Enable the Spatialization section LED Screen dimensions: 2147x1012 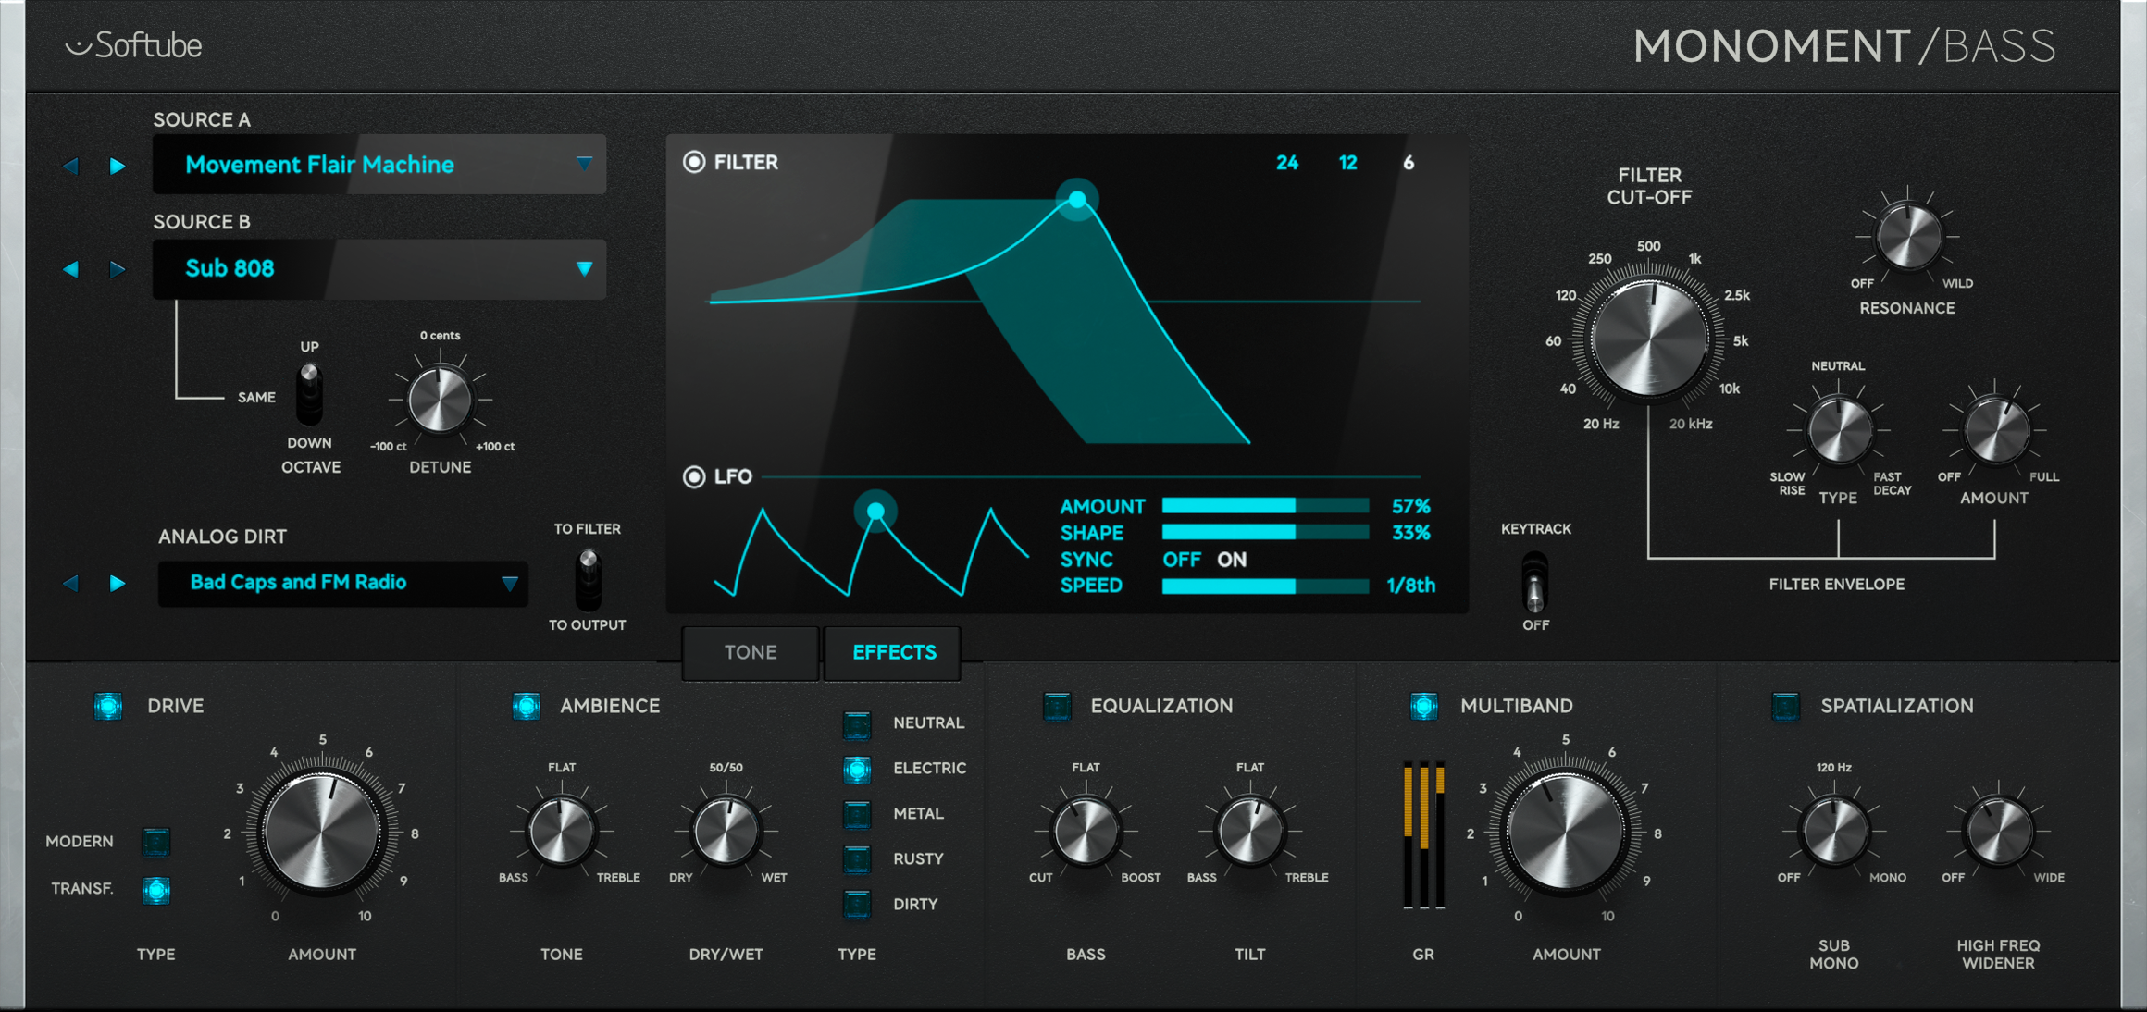tap(1785, 706)
